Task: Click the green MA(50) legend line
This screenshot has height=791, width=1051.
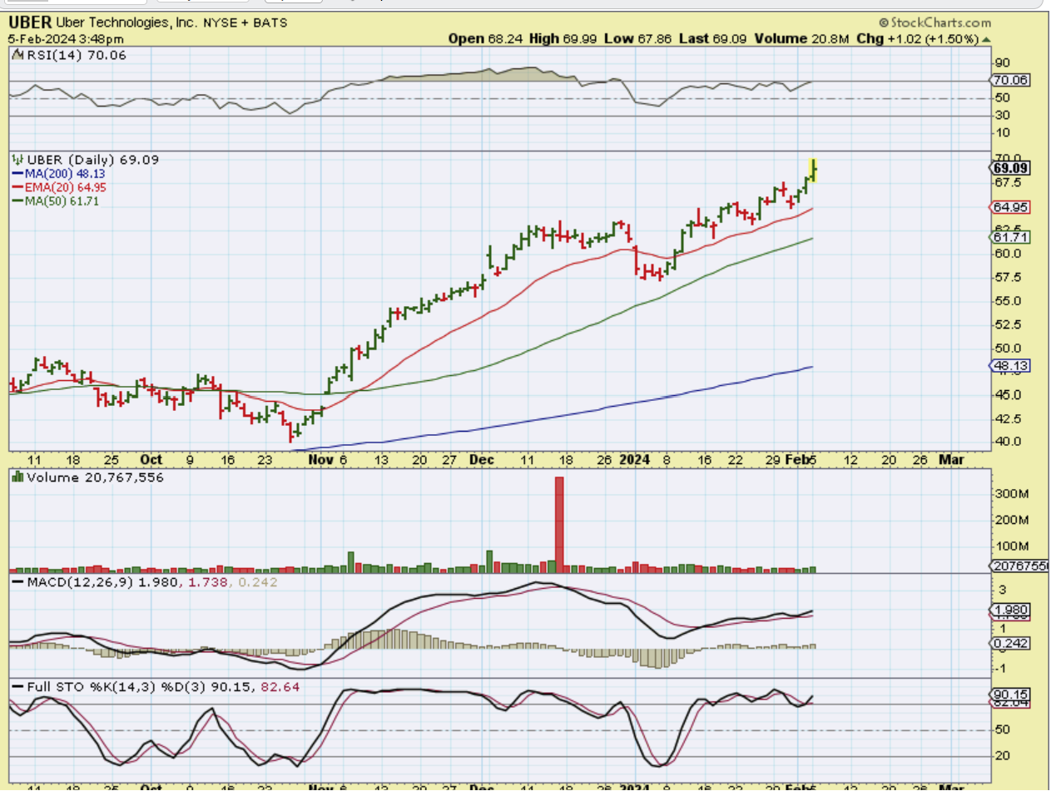Action: click(17, 200)
